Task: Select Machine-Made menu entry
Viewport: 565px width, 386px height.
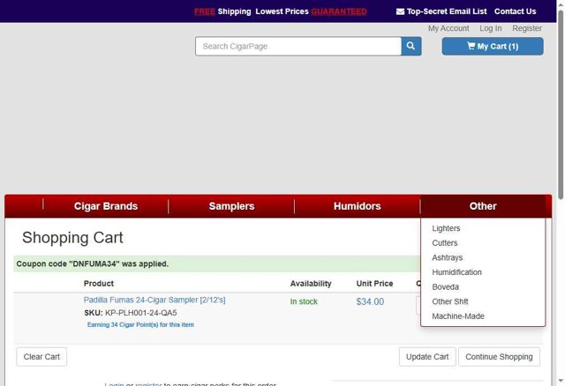Action: (458, 316)
